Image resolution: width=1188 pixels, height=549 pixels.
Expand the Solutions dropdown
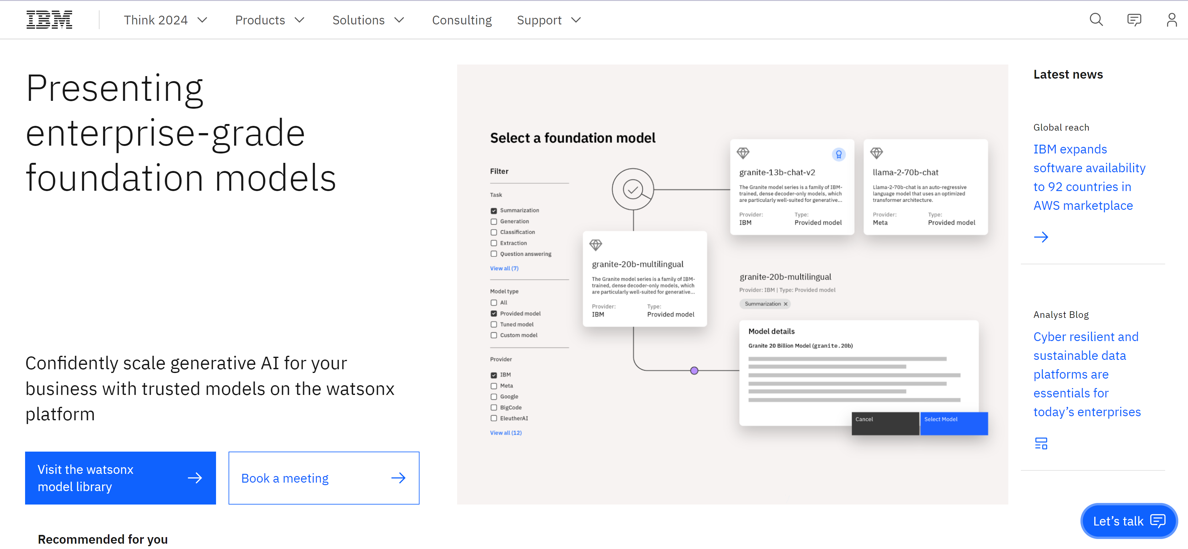click(368, 20)
